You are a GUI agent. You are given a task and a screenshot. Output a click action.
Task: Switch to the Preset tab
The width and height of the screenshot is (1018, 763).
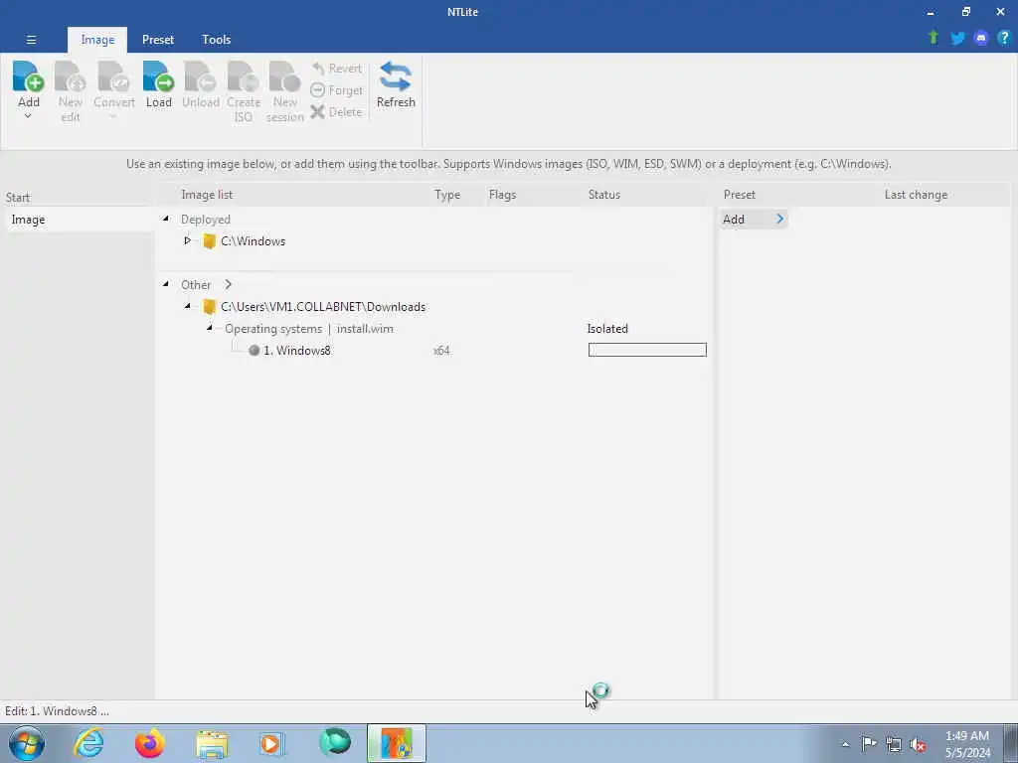[x=158, y=40]
